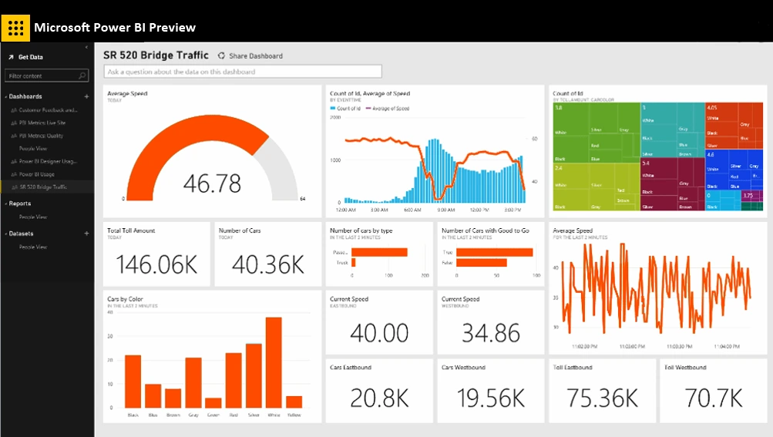Open the Number of cars by type tile
The height and width of the screenshot is (437, 773).
(379, 254)
